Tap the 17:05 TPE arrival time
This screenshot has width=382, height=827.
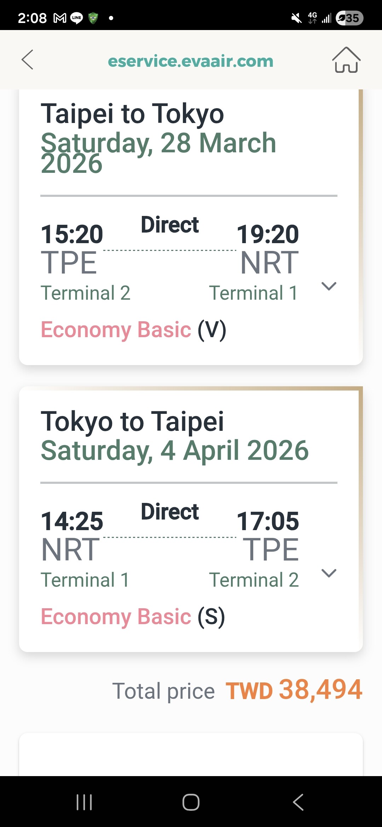268,521
